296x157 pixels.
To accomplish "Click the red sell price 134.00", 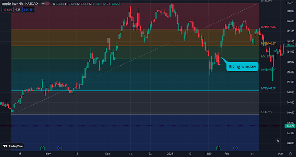I will point(8,10).
